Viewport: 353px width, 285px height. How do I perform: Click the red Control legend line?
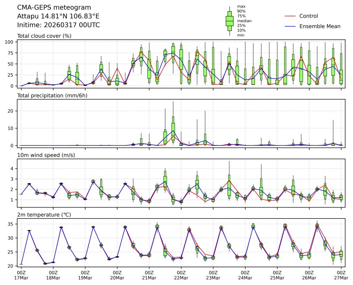coord(290,16)
